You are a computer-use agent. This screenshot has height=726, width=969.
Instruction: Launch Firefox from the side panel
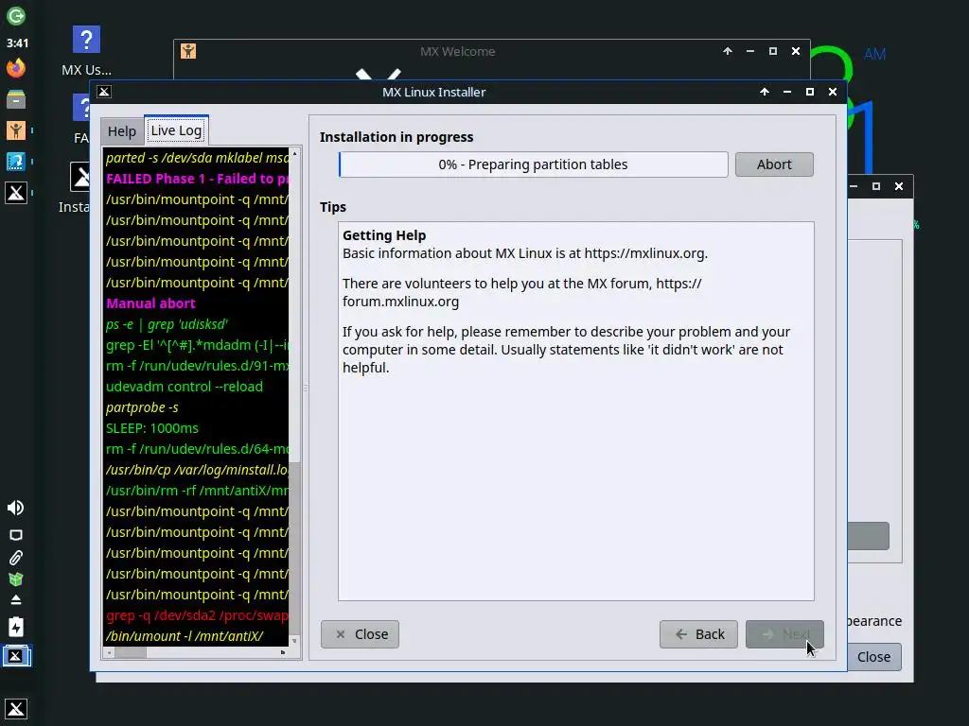16,67
